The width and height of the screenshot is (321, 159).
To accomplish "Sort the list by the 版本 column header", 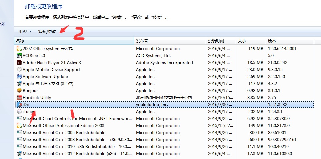I will (x=290, y=41).
